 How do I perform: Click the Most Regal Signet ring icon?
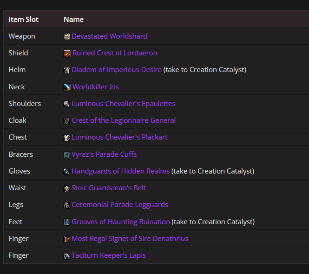pos(66,239)
